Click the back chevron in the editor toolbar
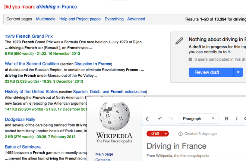This screenshot has height=161, width=246. 147,119
